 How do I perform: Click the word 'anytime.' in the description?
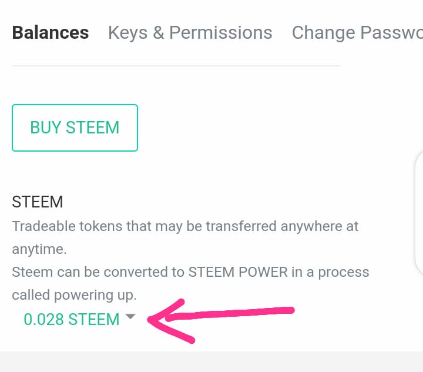click(x=39, y=249)
